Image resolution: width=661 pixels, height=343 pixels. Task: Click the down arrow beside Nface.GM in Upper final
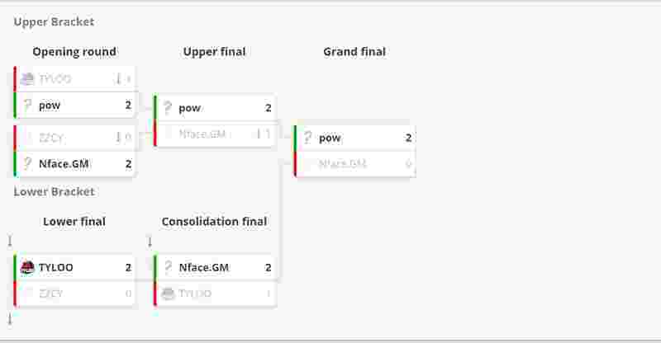[x=258, y=134]
